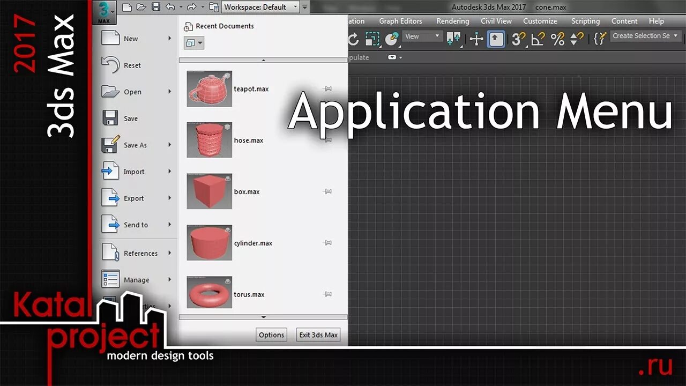Pin torus.max in recent documents
Screen dimensions: 686x386
click(x=328, y=294)
